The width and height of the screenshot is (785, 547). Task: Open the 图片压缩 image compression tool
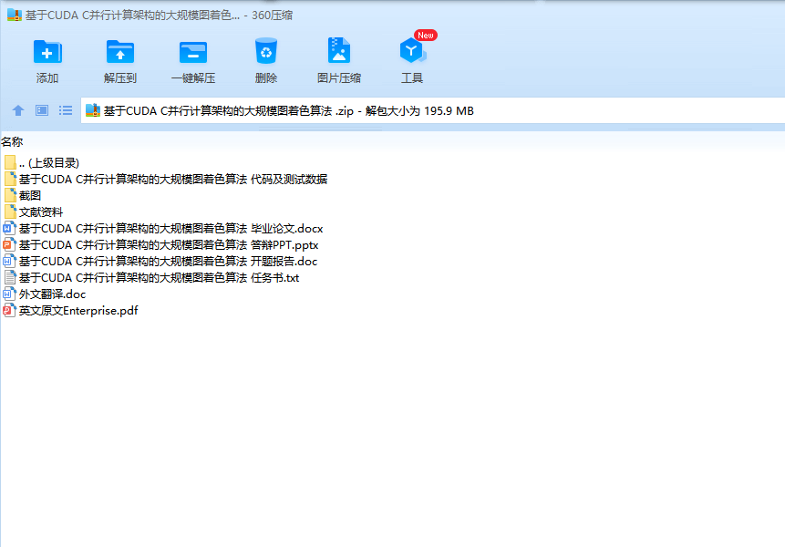(339, 50)
